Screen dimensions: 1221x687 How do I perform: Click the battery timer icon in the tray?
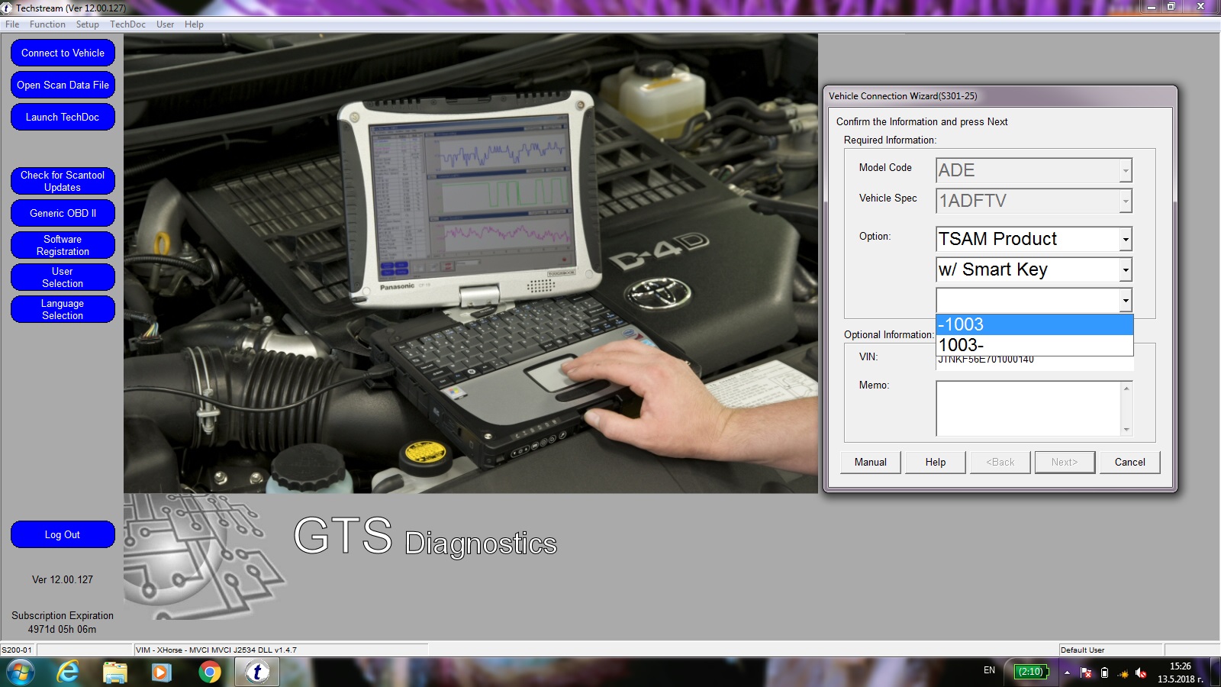pos(1029,672)
